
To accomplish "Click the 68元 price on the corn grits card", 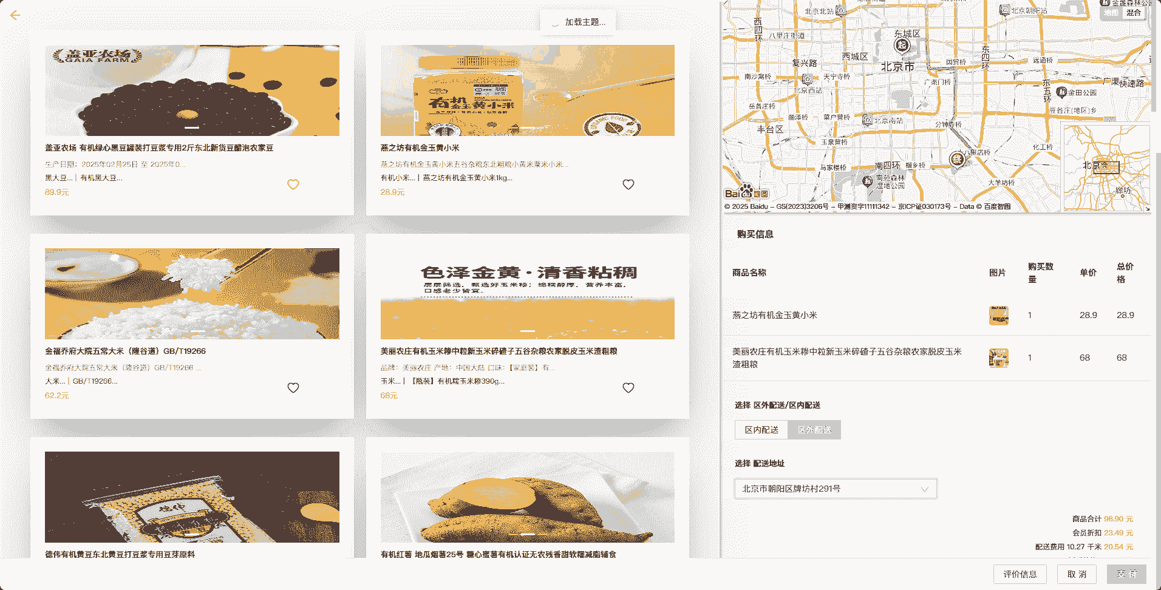I will [x=389, y=396].
